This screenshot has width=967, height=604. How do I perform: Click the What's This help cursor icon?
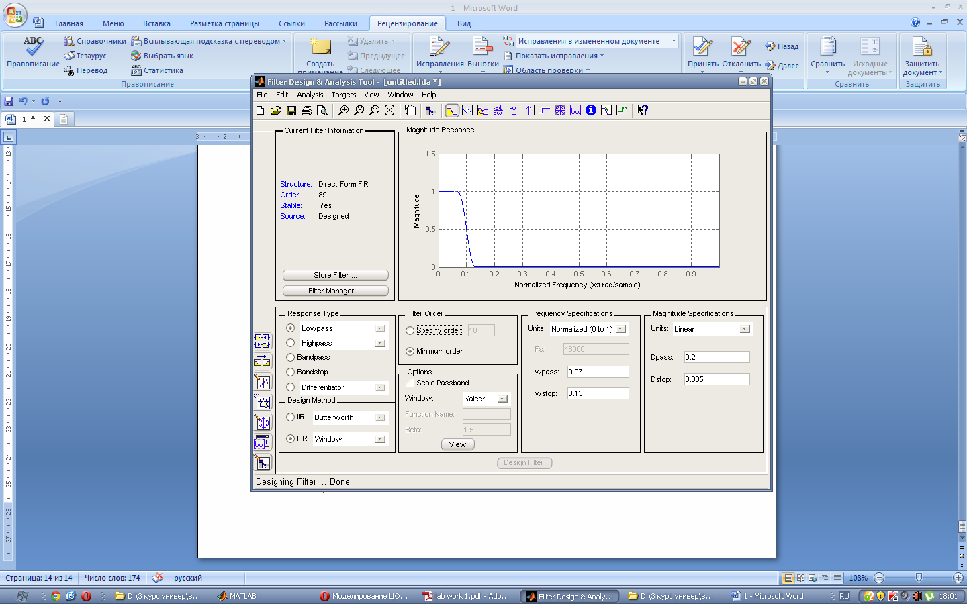(x=643, y=111)
